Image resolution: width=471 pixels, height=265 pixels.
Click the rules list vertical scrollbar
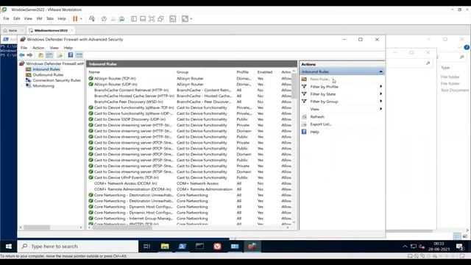click(x=294, y=86)
